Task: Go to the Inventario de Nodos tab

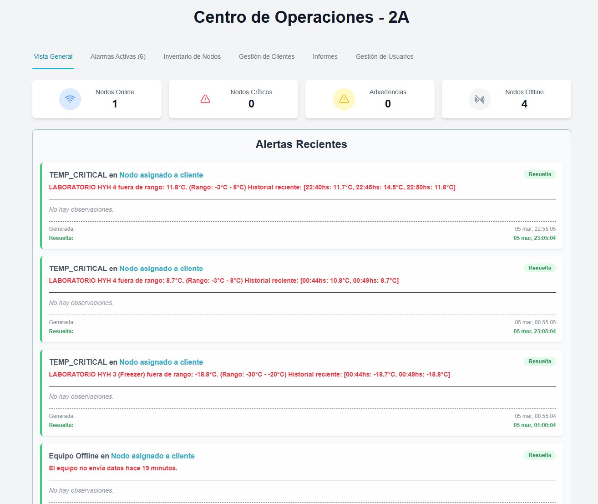Action: pyautogui.click(x=192, y=56)
